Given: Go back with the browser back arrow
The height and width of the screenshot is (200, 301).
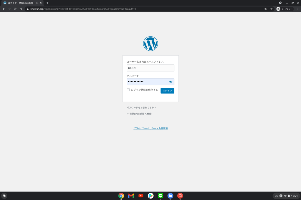Looking at the screenshot, I should click(4, 9).
